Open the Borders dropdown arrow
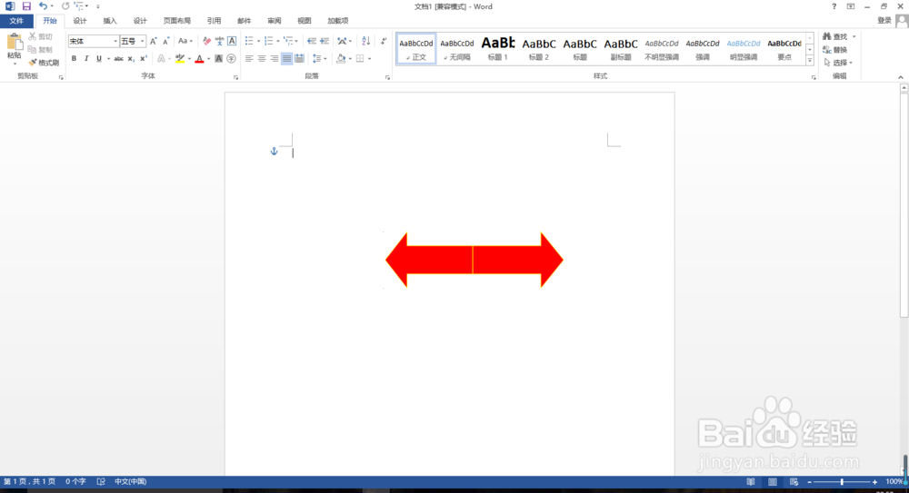 coord(369,58)
